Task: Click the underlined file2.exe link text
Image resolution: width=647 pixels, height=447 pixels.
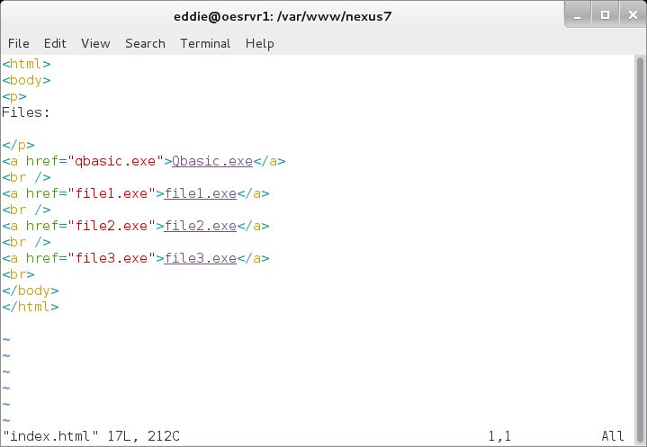Action: 200,226
